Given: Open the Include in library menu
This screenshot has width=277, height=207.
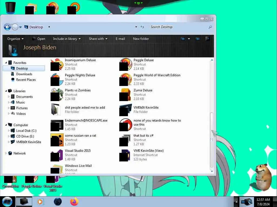Looking at the screenshot, I should [x=67, y=39].
